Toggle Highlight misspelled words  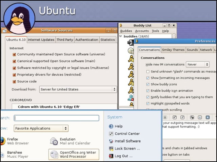(x=148, y=104)
